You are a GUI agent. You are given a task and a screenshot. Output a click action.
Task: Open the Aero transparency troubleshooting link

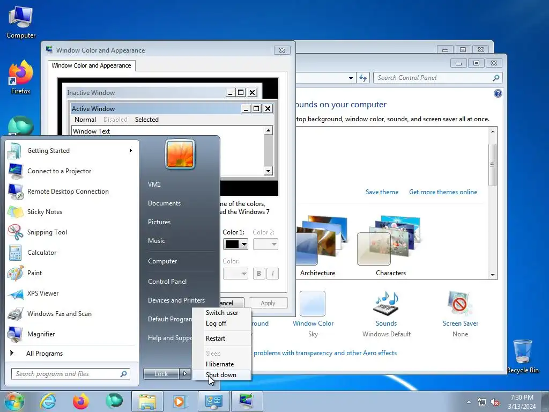(324, 353)
